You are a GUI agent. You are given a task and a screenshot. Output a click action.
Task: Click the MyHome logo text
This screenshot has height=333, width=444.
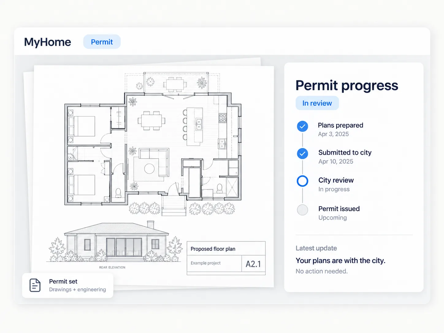click(48, 42)
